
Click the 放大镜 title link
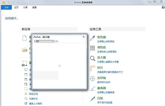(101, 57)
